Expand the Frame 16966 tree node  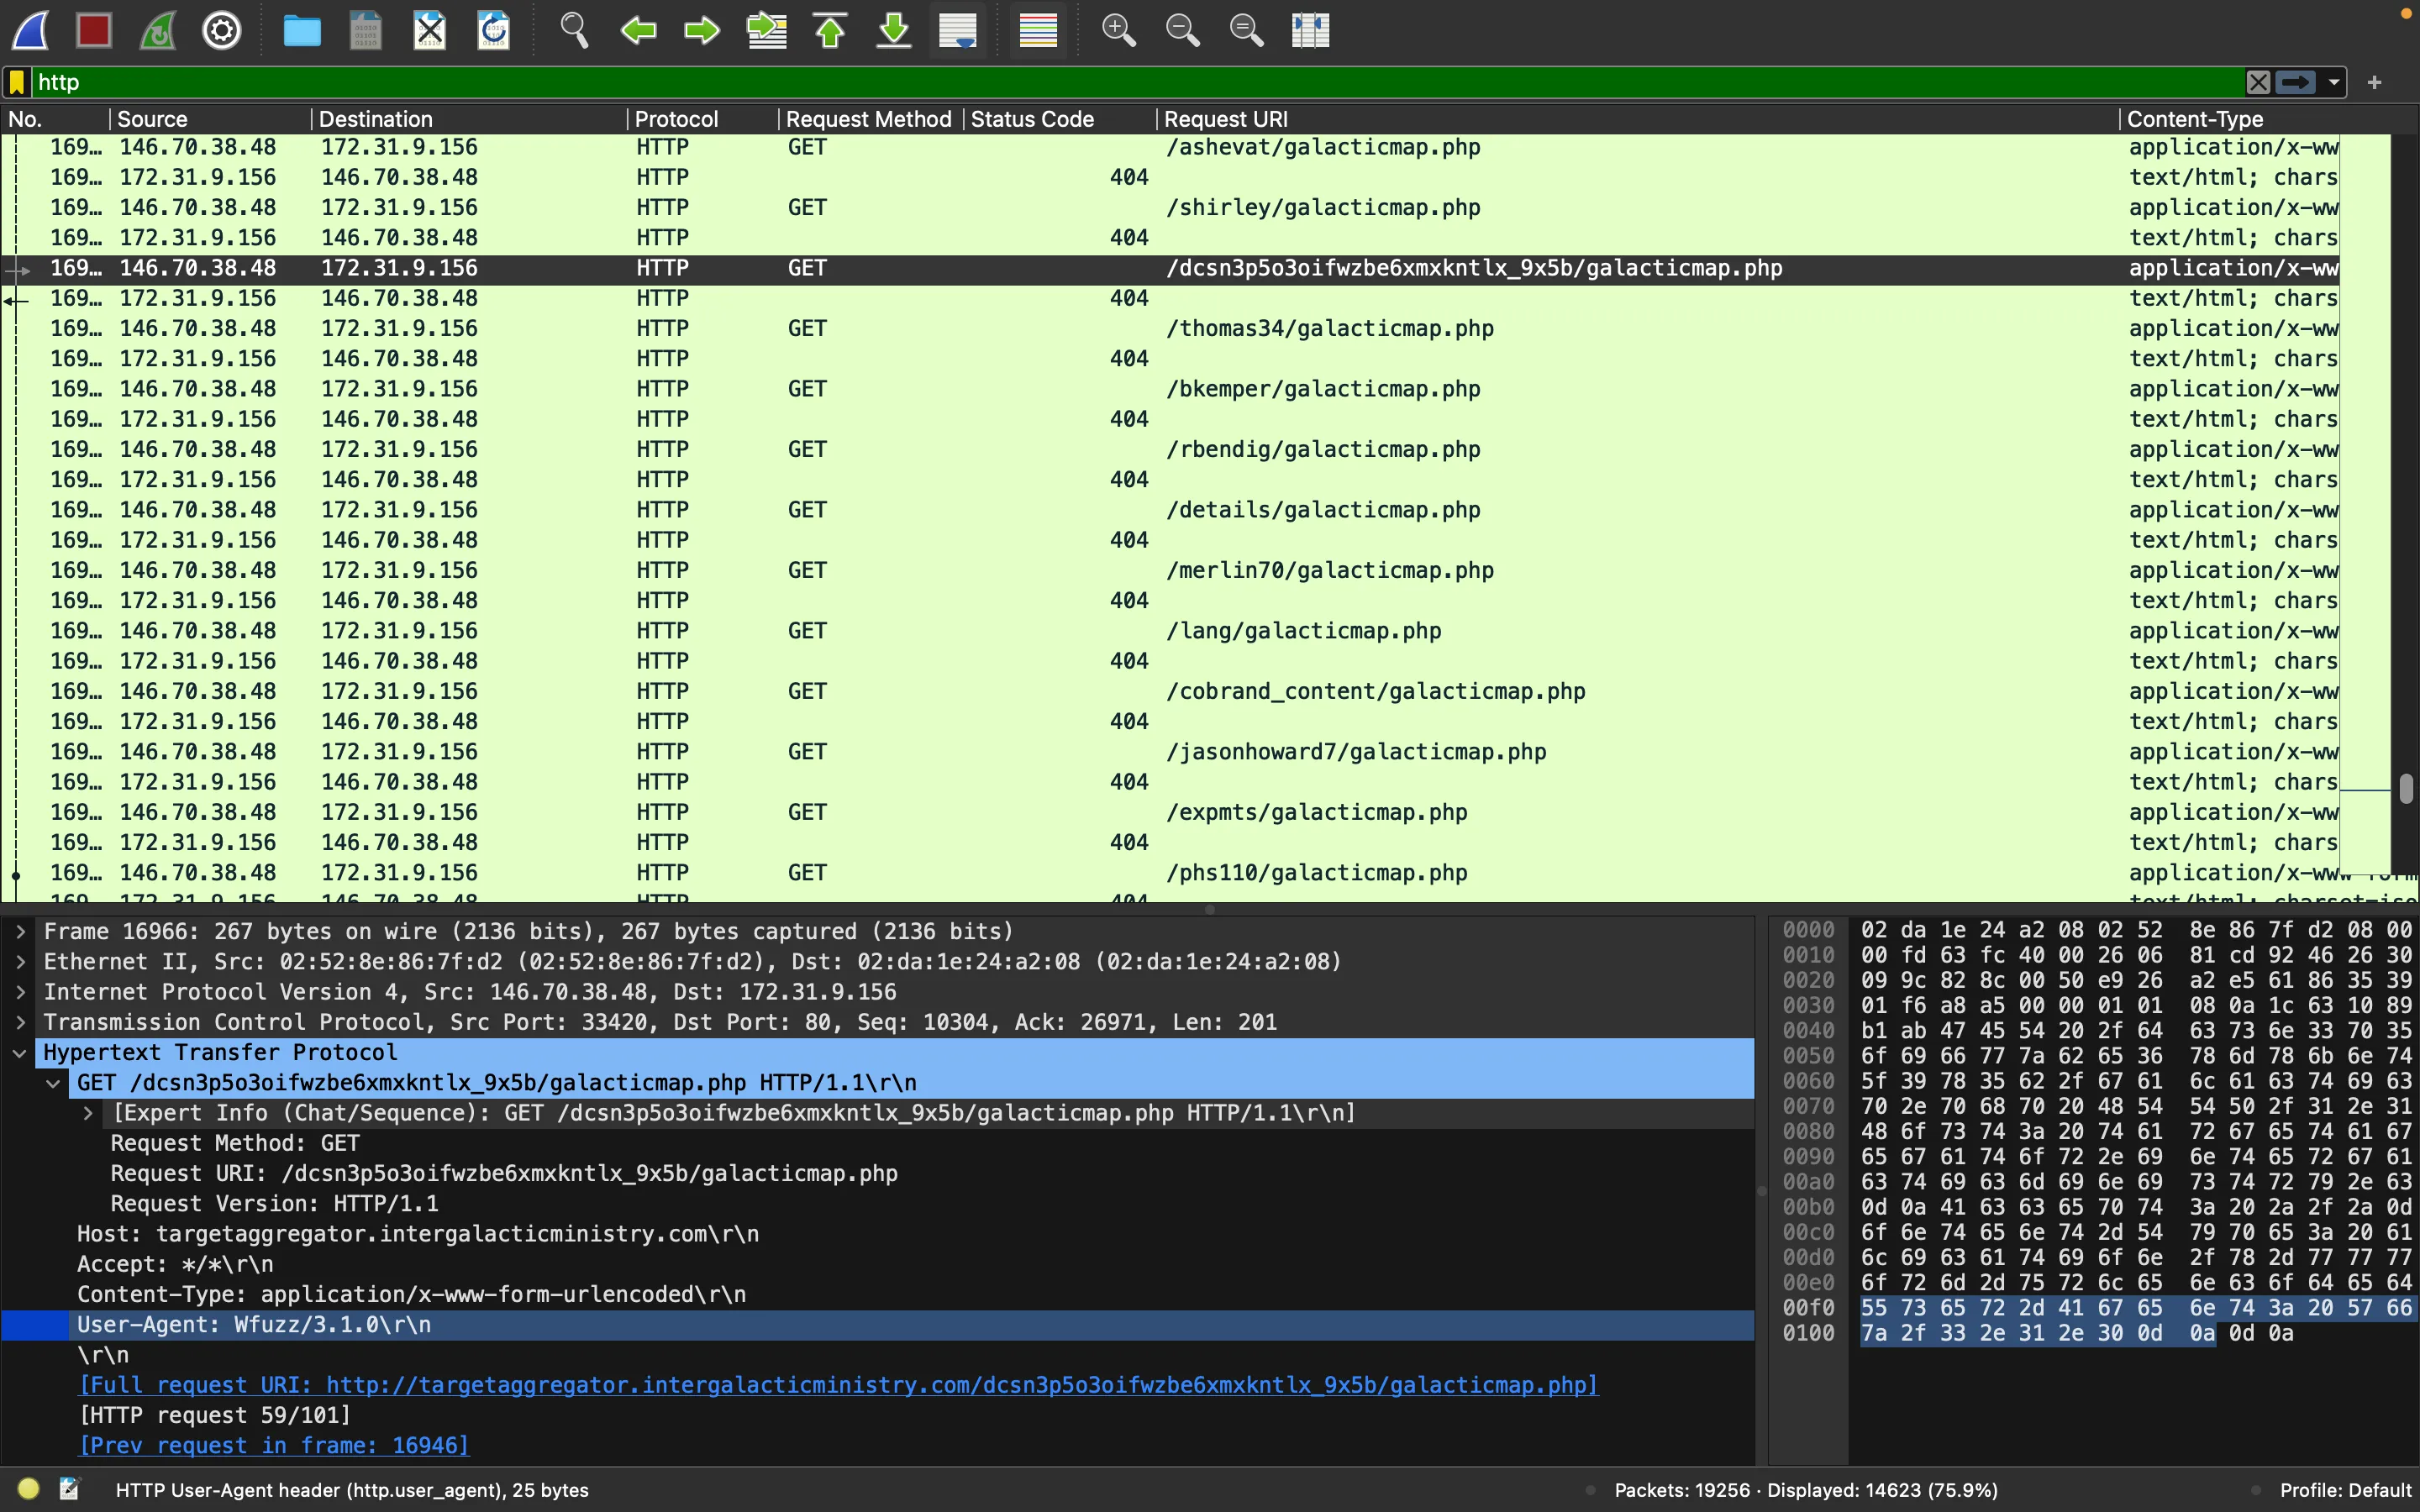20,931
